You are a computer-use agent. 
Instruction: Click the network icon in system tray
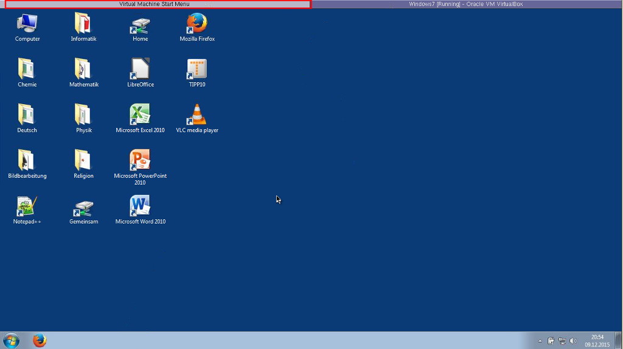[562, 341]
